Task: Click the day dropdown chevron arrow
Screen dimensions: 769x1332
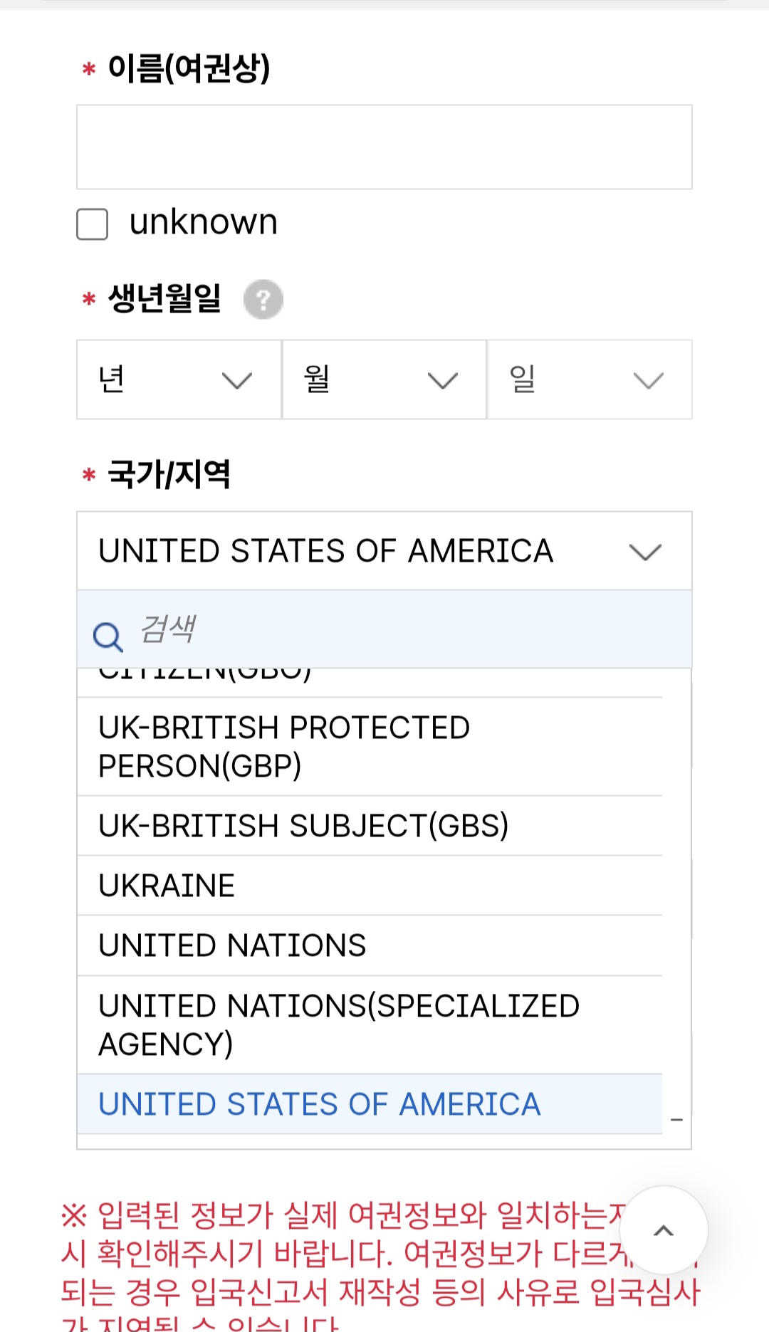Action: pos(648,381)
